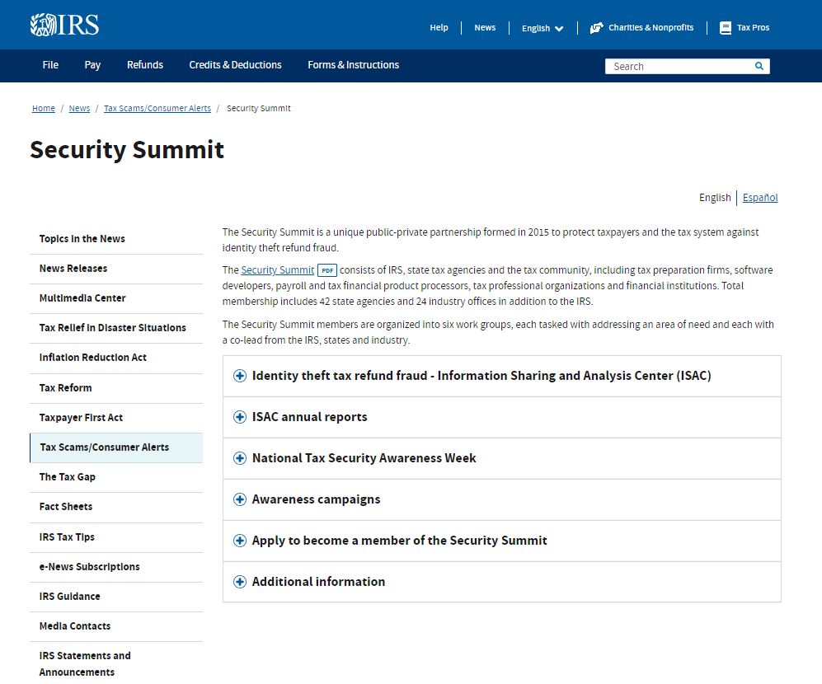Open the Credits & Deductions menu
This screenshot has height=684, width=822.
pyautogui.click(x=235, y=65)
